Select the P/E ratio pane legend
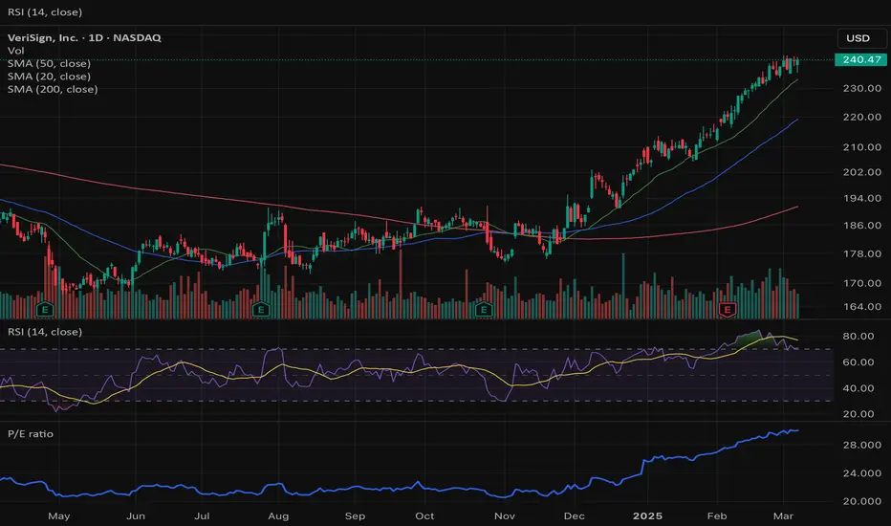The image size is (891, 526). coord(31,434)
